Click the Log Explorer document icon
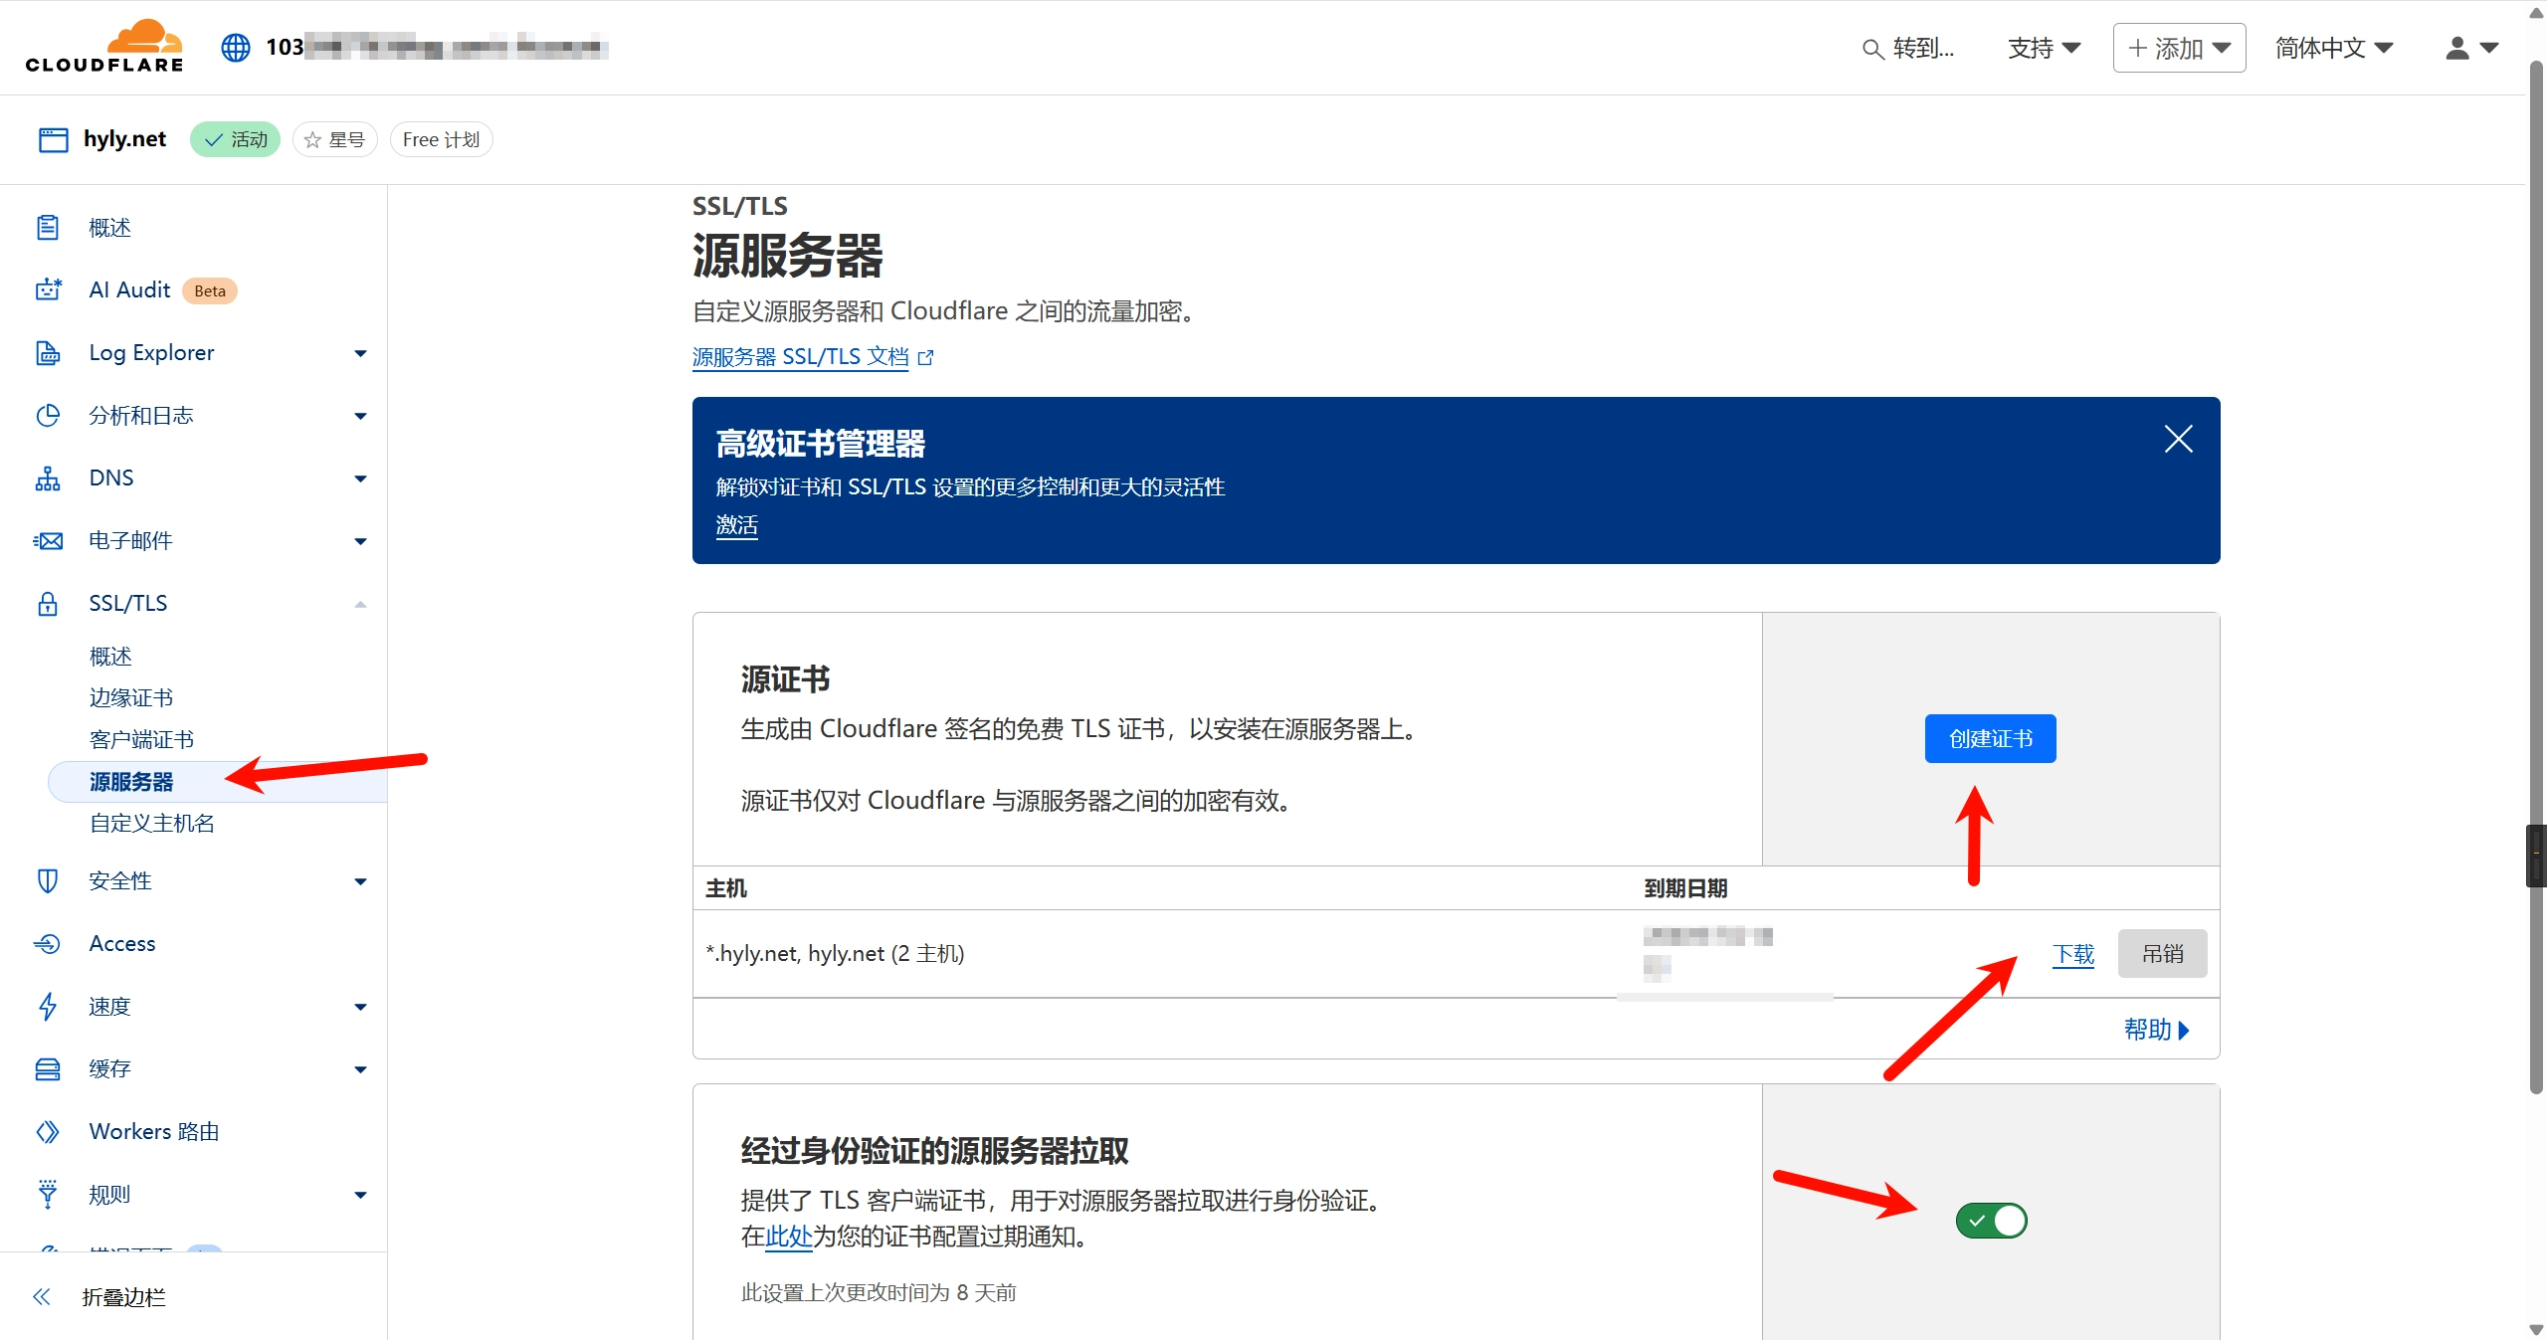Screen dimensions: 2547x1340 (48, 352)
